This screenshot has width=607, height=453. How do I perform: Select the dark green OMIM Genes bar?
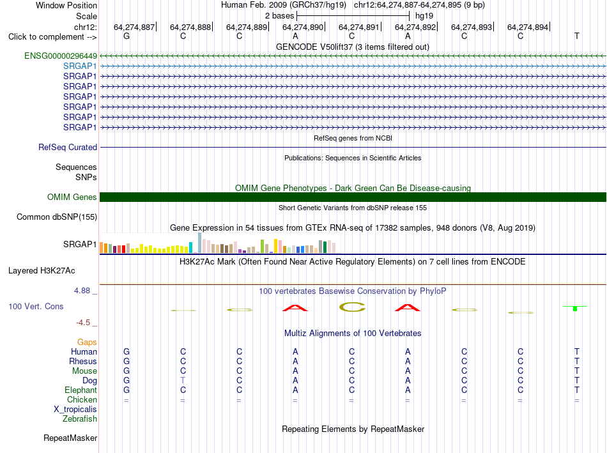[x=353, y=197]
